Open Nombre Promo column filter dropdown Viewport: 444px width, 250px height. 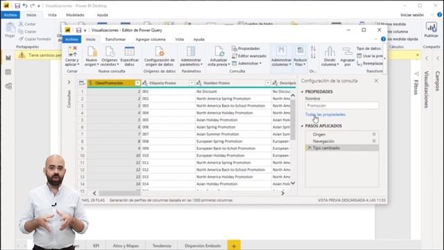click(268, 83)
